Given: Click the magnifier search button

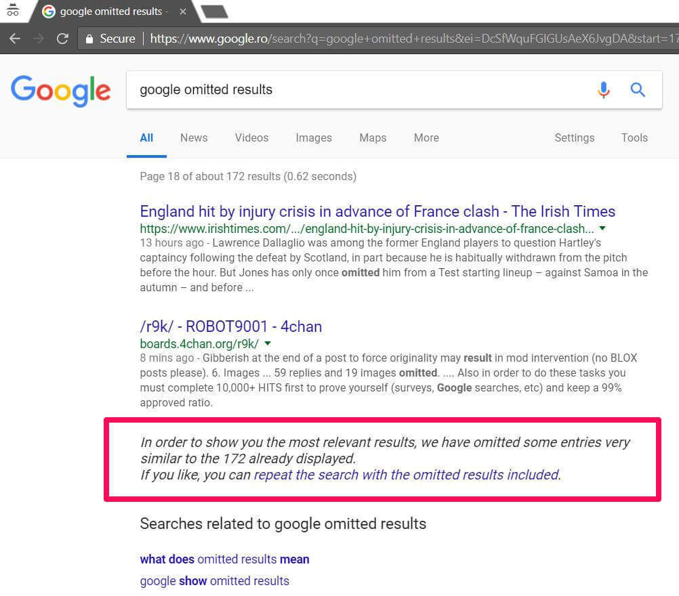Looking at the screenshot, I should tap(638, 90).
